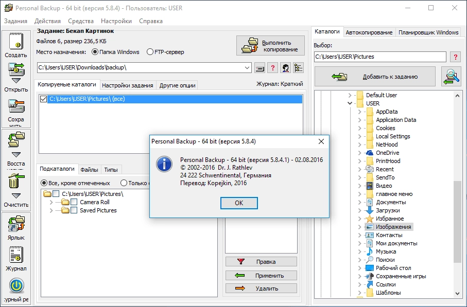Check the Camera Roll subfolder checkbox
The width and height of the screenshot is (467, 307).
point(74,202)
